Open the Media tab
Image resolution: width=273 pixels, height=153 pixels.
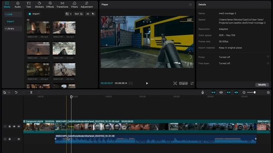tap(7, 5)
